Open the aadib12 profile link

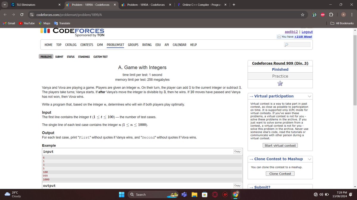click(291, 32)
